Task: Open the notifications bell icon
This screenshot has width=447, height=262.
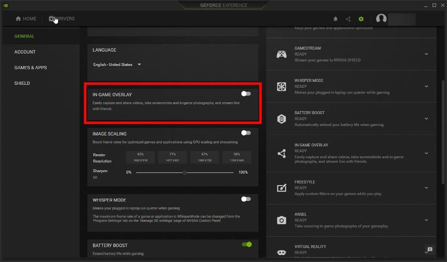Action: coord(336,19)
